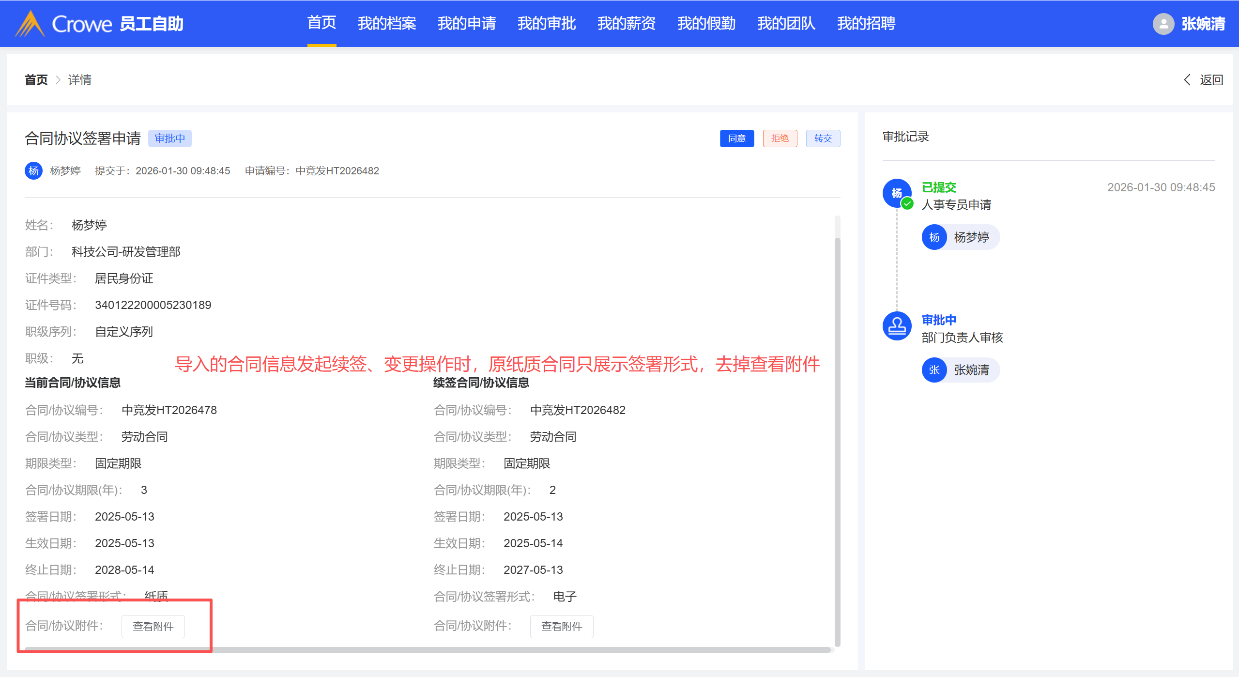
Task: Open the 我的假勤 menu
Action: click(x=706, y=23)
